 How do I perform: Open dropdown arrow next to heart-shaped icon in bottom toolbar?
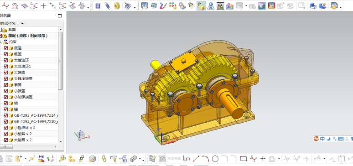tap(279, 159)
